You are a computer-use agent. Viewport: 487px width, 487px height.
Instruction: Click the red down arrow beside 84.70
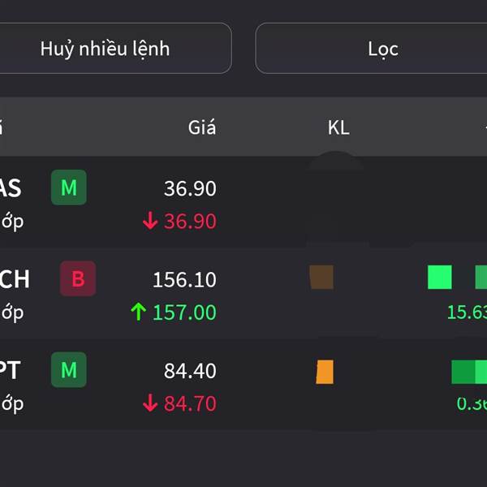tap(149, 403)
